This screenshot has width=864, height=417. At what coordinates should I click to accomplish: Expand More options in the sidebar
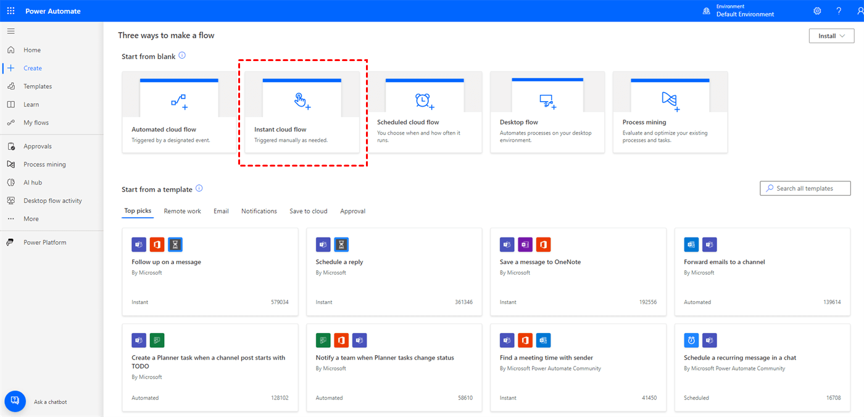pos(31,219)
